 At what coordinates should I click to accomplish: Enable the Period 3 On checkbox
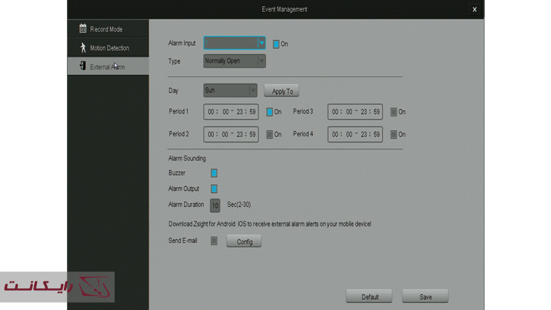click(394, 112)
